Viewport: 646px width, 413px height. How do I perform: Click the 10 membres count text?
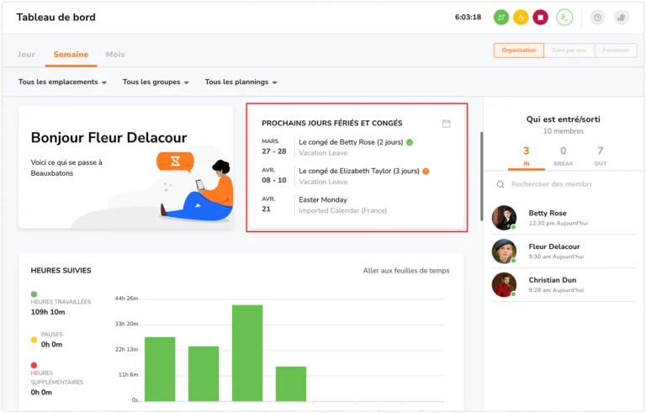click(564, 131)
